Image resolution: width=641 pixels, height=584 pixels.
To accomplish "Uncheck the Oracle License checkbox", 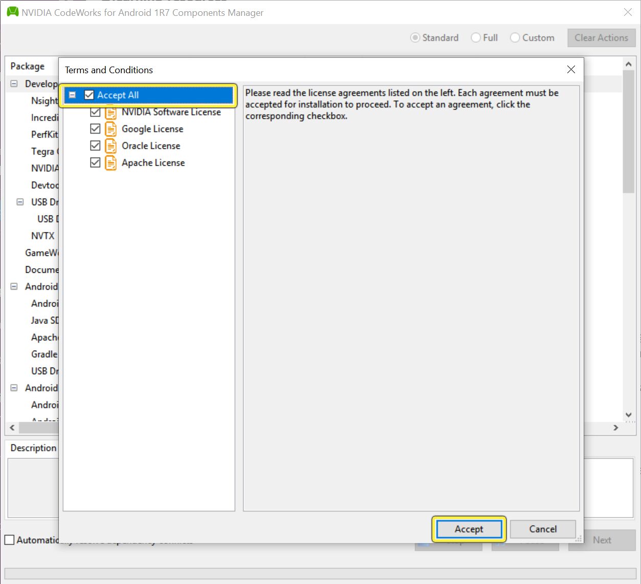I will pos(95,145).
